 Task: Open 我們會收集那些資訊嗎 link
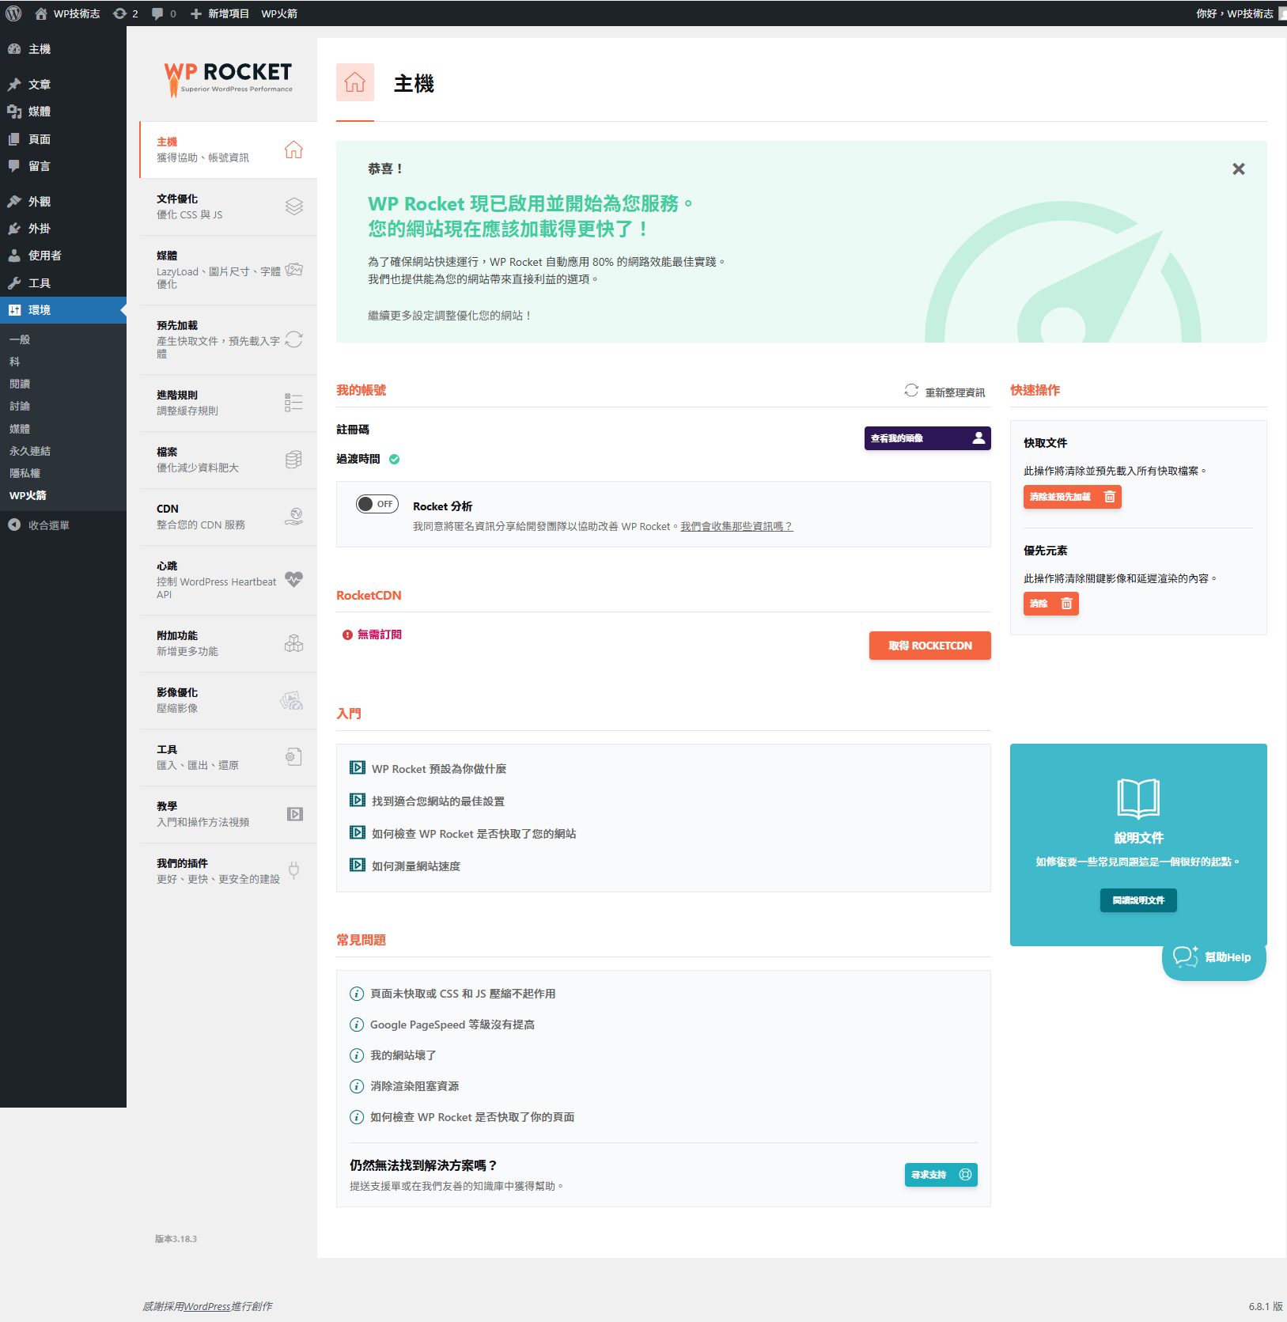tap(736, 527)
